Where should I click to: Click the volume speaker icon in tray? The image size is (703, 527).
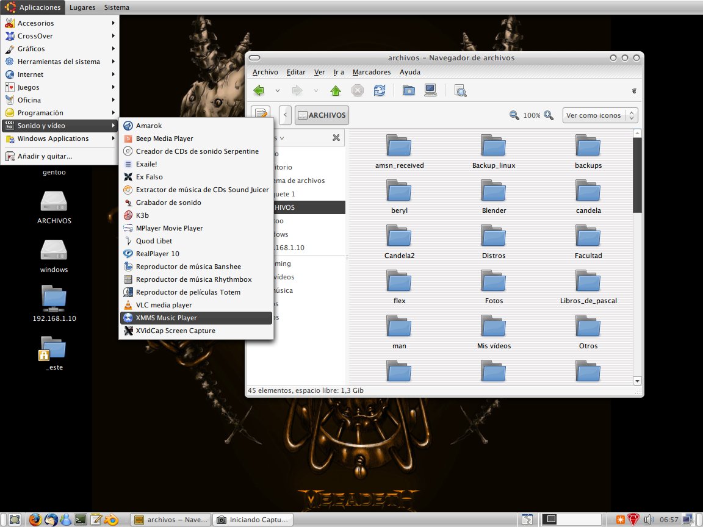click(648, 520)
